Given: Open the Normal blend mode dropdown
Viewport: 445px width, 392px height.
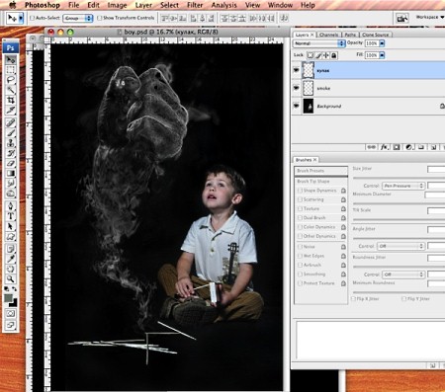Looking at the screenshot, I should pyautogui.click(x=318, y=43).
